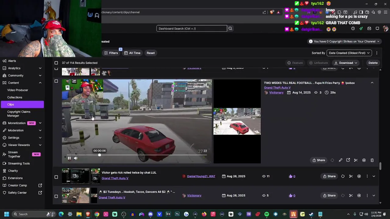Toggle checkbox for TWO WEEKS TILL REAL FOOTBALL clip
The width and height of the screenshot is (390, 219).
pos(56,81)
